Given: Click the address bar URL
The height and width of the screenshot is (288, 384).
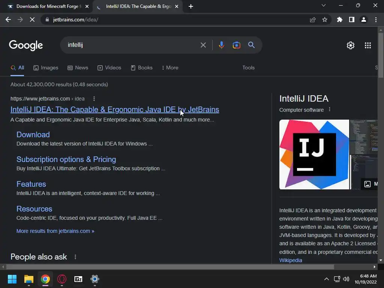Looking at the screenshot, I should [x=76, y=19].
